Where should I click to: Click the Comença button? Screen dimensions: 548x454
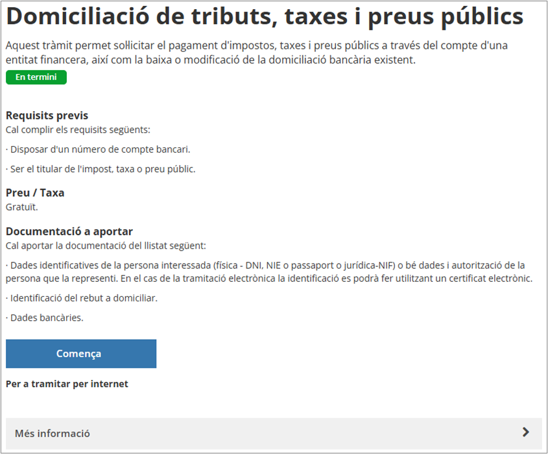pyautogui.click(x=81, y=354)
